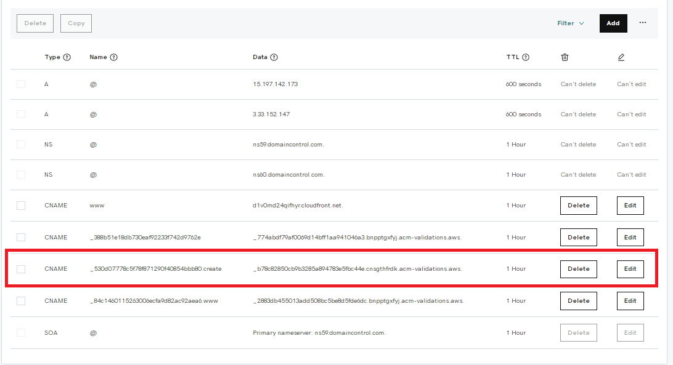Delete the _84c146 .www CNAME record
This screenshot has height=365, width=673.
(x=578, y=301)
